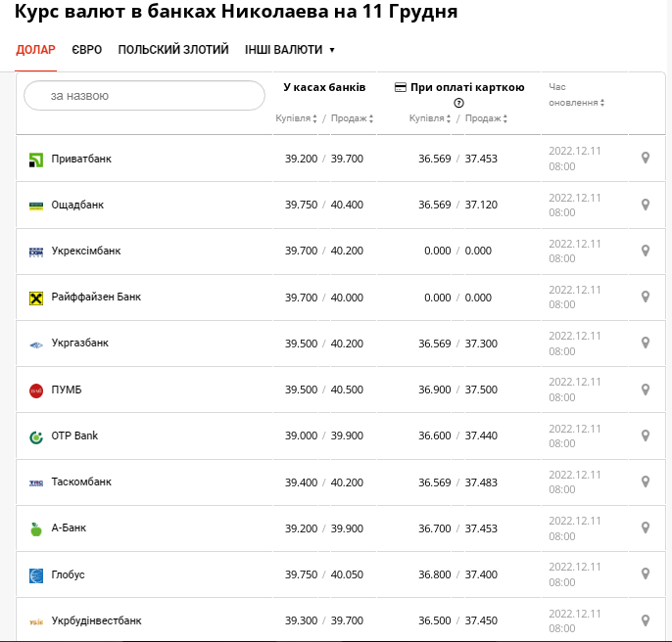672x642 pixels.
Task: Click the Таскомбанк logo icon
Action: point(36,483)
